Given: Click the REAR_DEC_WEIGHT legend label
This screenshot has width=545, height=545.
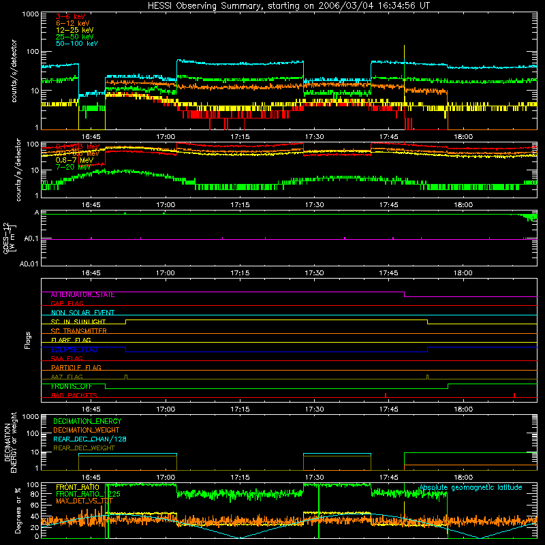Looking at the screenshot, I should 84,448.
